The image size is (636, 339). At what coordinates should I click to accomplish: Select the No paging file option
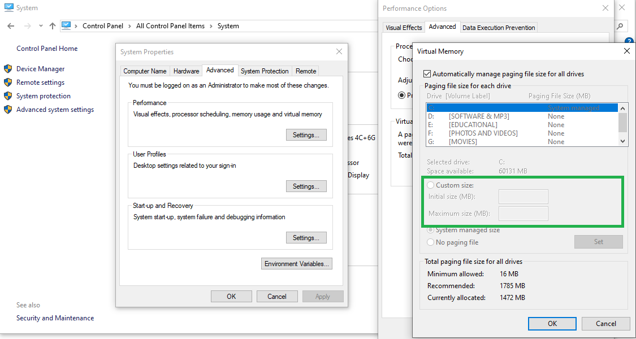point(430,242)
